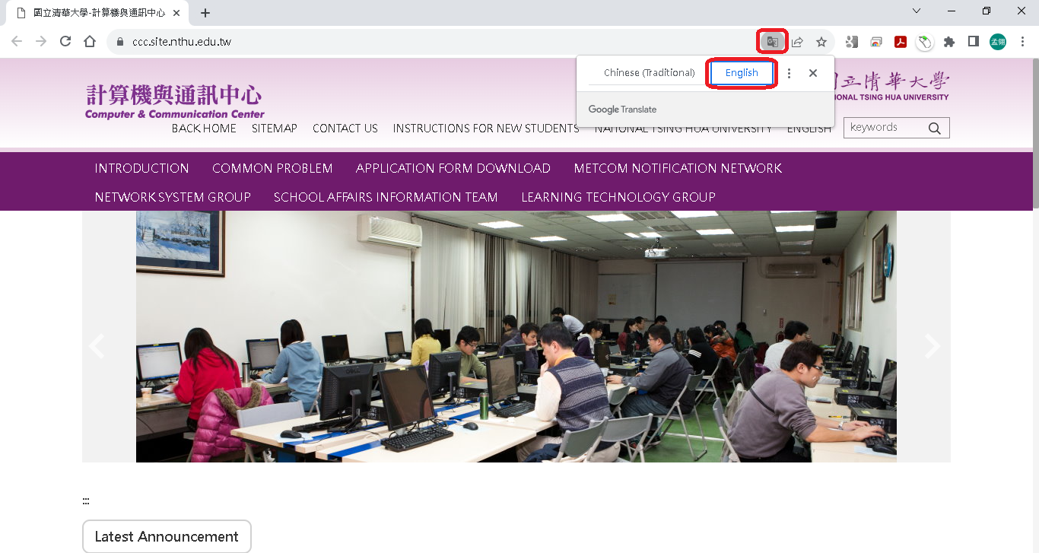The width and height of the screenshot is (1039, 553).
Task: Open Instructions for New Students link
Action: (486, 129)
